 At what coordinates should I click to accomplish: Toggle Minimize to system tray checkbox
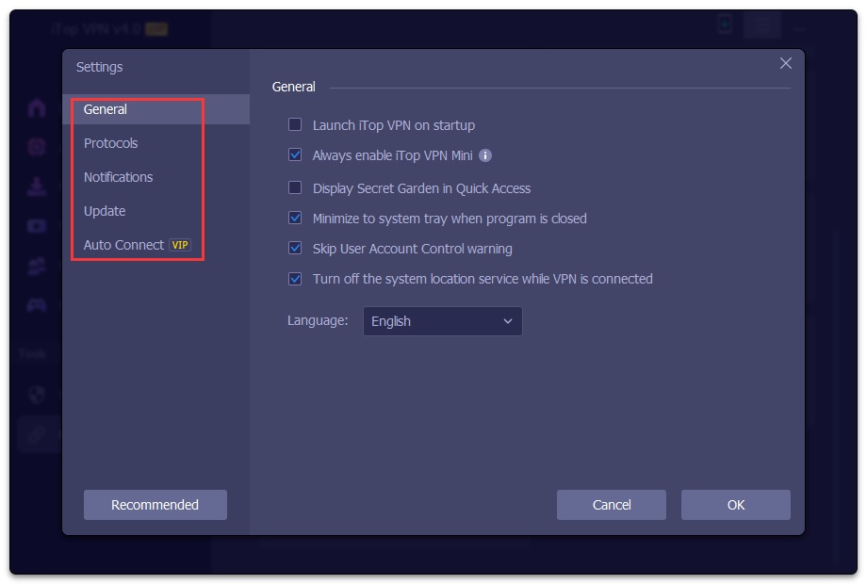coord(295,219)
